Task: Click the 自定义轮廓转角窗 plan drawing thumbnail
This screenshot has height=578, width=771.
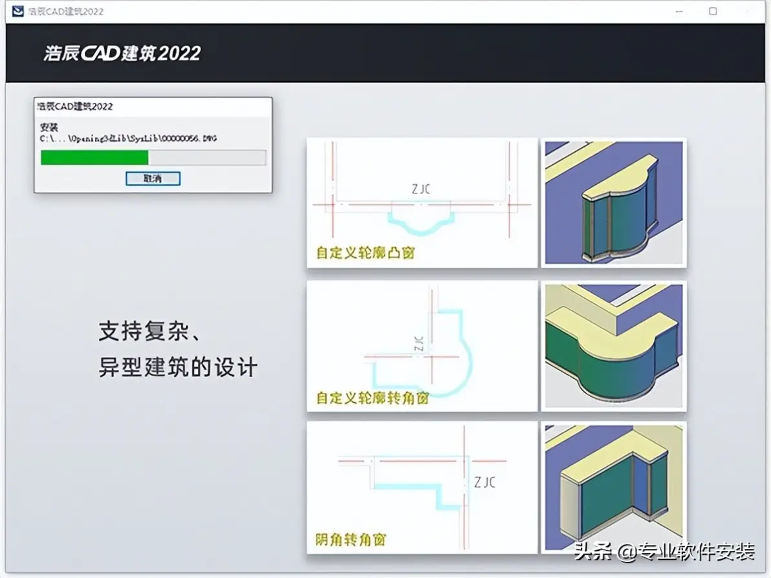Action: [422, 346]
